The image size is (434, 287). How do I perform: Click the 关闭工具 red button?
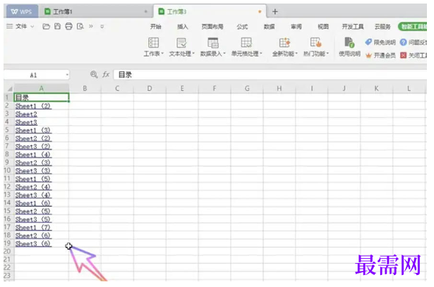(x=414, y=55)
